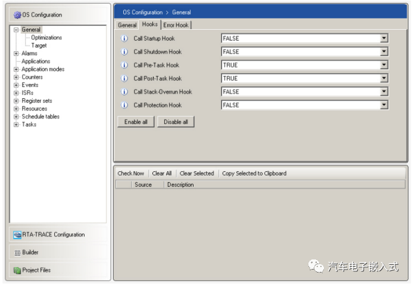Switch to the Error Hook tab

tap(176, 25)
